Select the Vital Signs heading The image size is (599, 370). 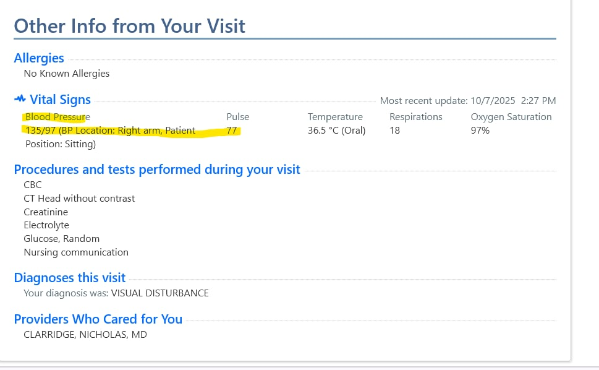click(x=60, y=100)
